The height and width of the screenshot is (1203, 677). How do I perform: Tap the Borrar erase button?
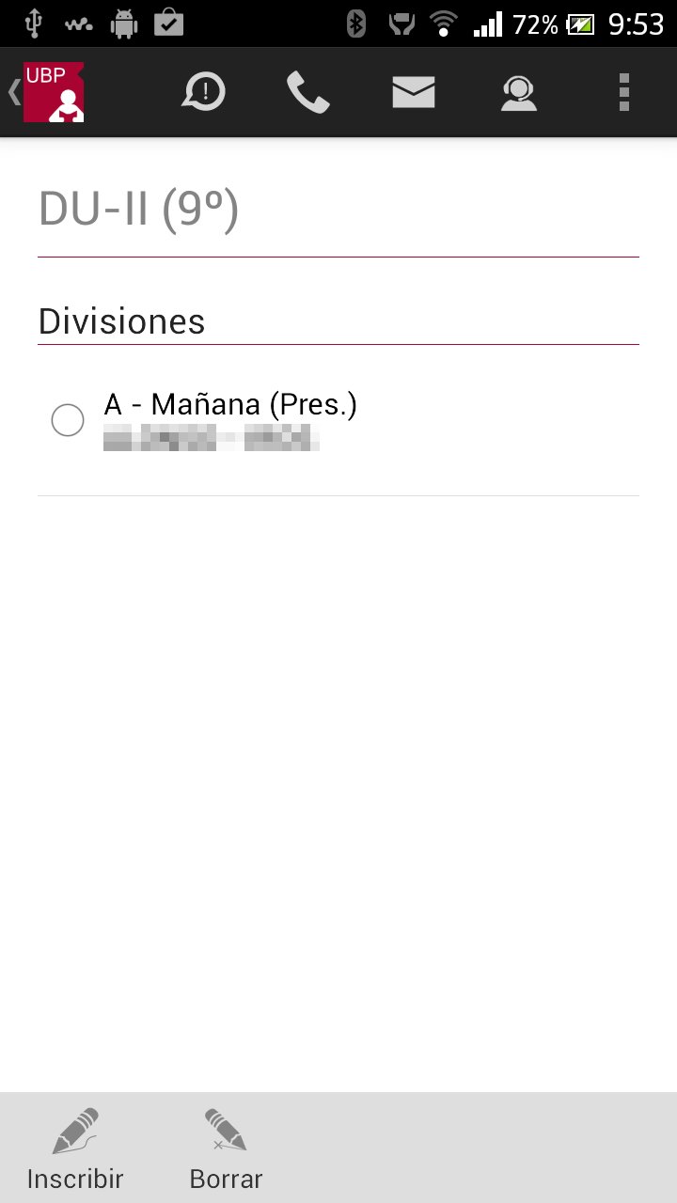pos(226,1148)
